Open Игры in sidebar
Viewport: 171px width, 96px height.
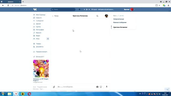click(x=38, y=39)
